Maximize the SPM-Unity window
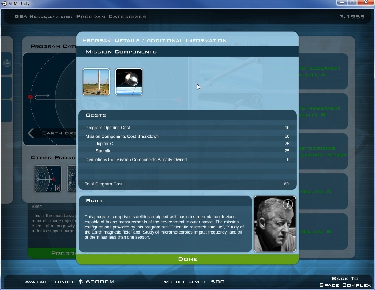This screenshot has height=290, width=375. point(352,3)
